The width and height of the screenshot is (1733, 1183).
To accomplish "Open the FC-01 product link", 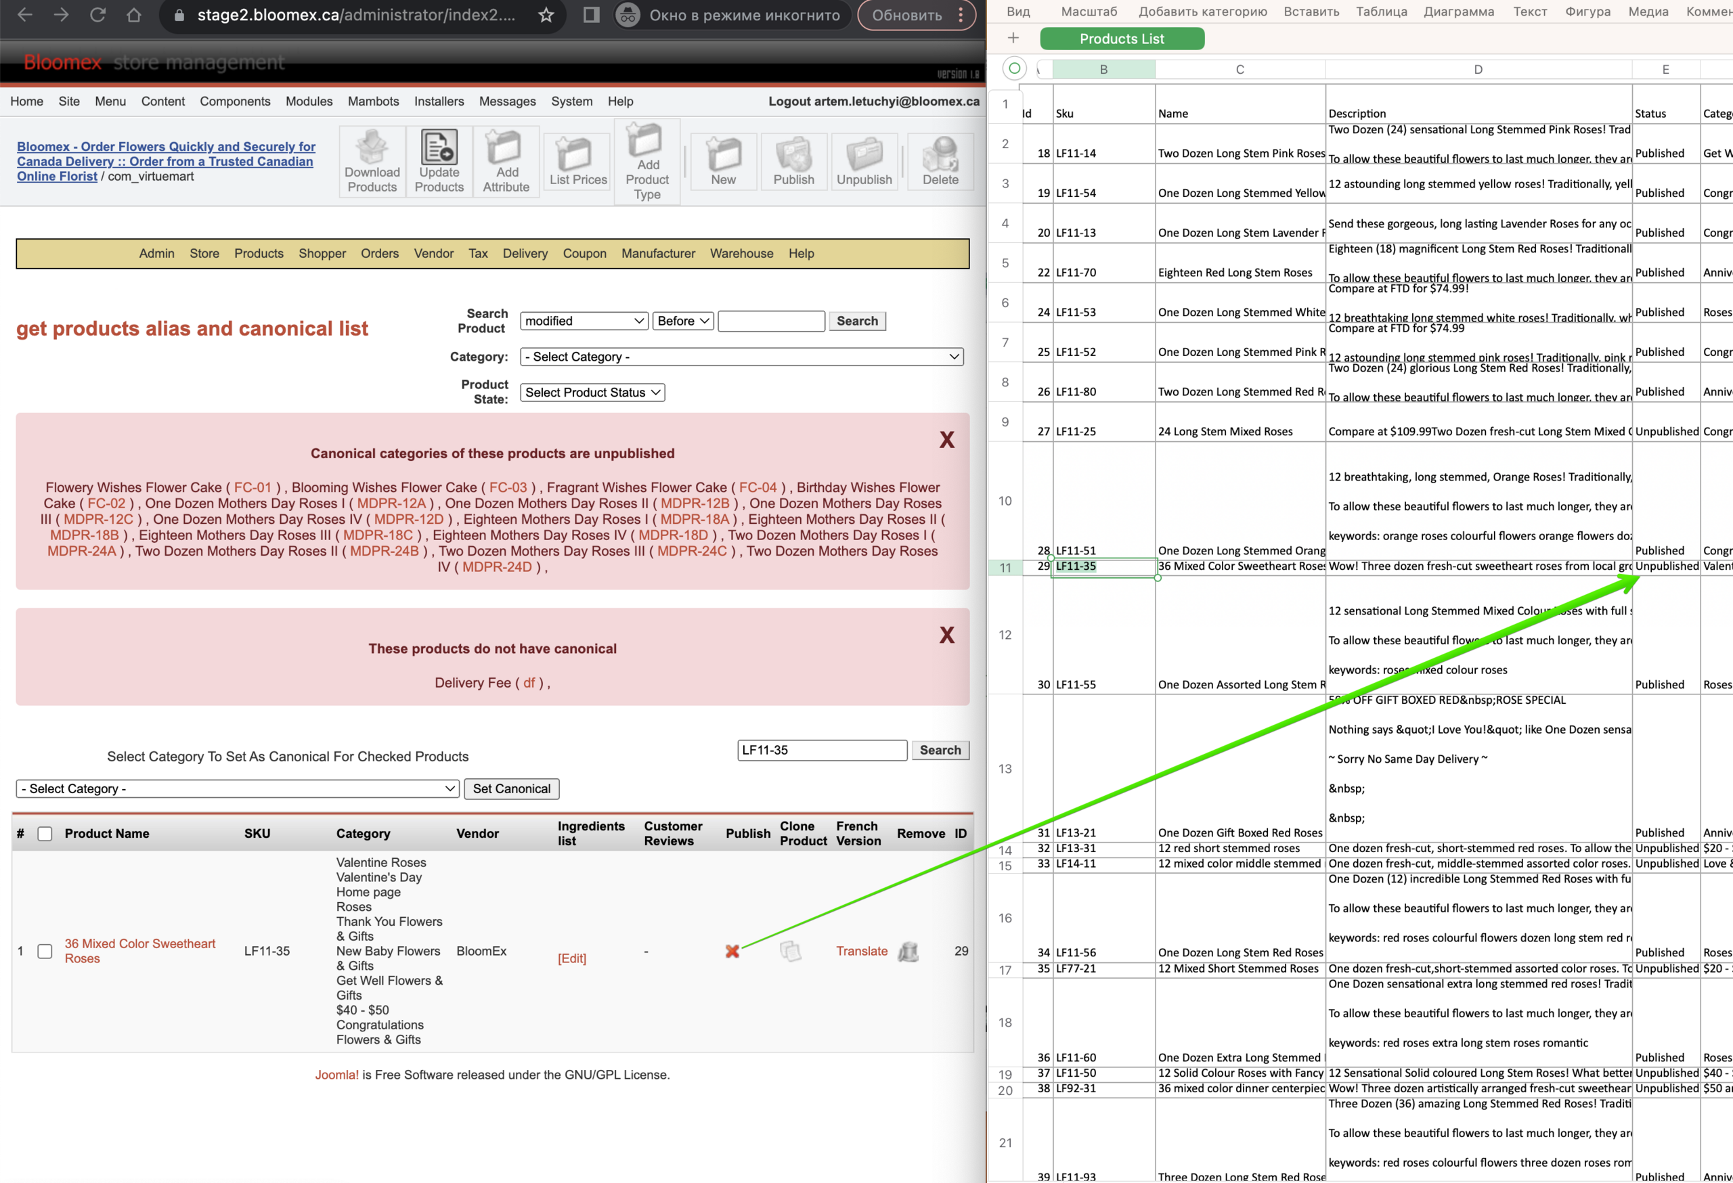I will point(253,487).
